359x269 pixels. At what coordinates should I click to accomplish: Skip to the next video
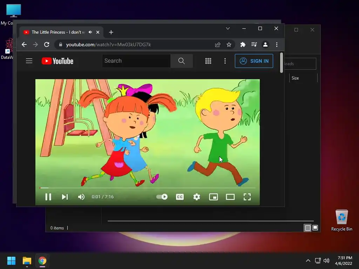pyautogui.click(x=65, y=197)
